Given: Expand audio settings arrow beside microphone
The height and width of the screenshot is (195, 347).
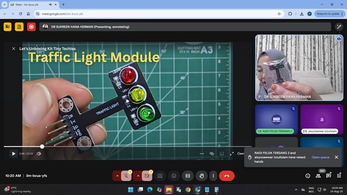Looking at the screenshot, I should coord(117,175).
